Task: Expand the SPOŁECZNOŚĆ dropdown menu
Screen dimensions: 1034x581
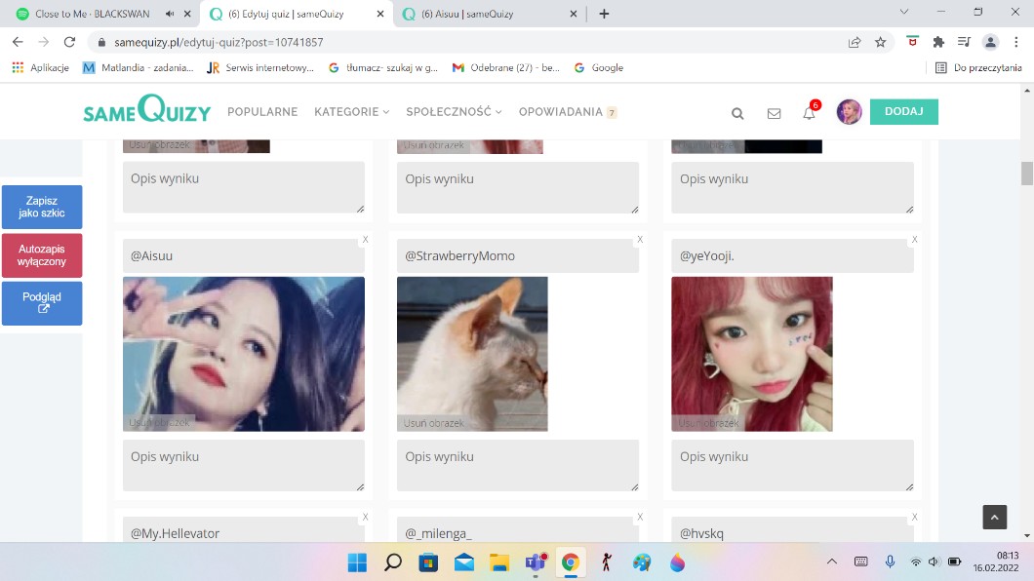Action: (454, 112)
